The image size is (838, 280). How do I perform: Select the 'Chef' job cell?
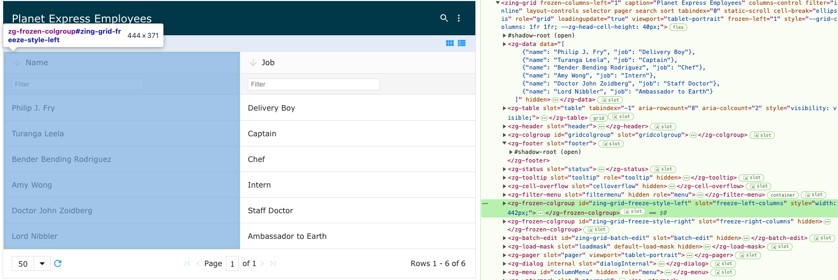coord(358,159)
